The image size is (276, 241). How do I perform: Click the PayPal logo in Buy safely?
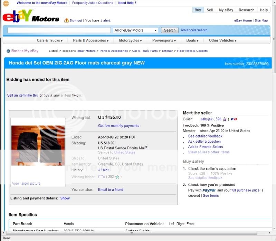209,190
